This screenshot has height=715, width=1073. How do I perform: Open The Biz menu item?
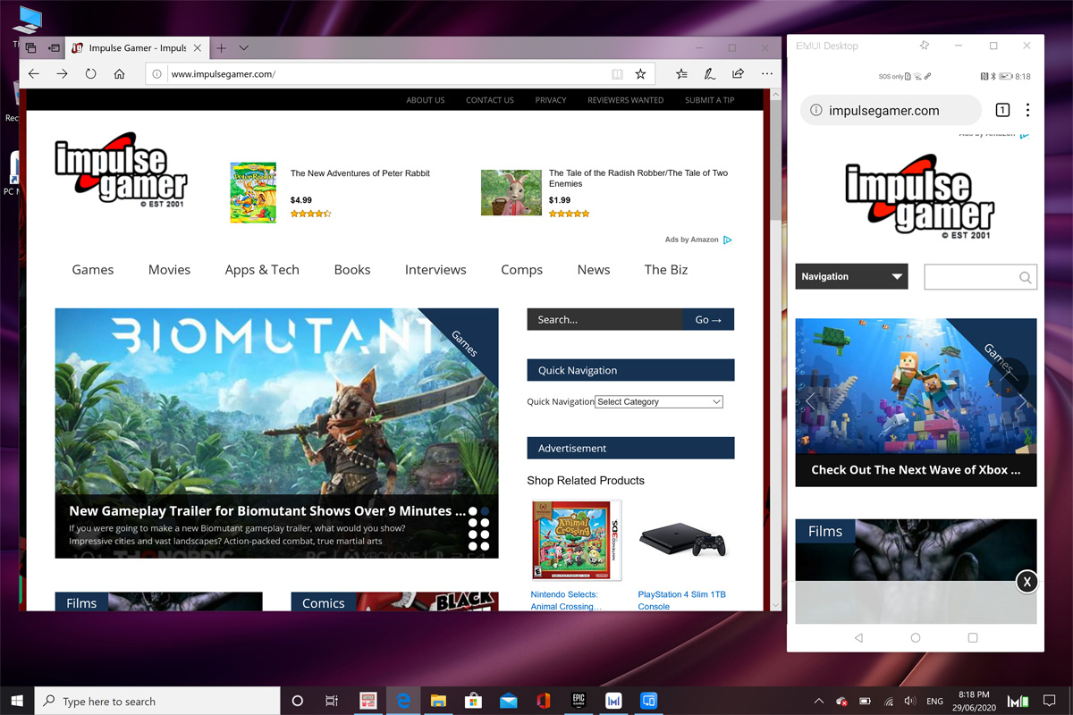pyautogui.click(x=666, y=269)
